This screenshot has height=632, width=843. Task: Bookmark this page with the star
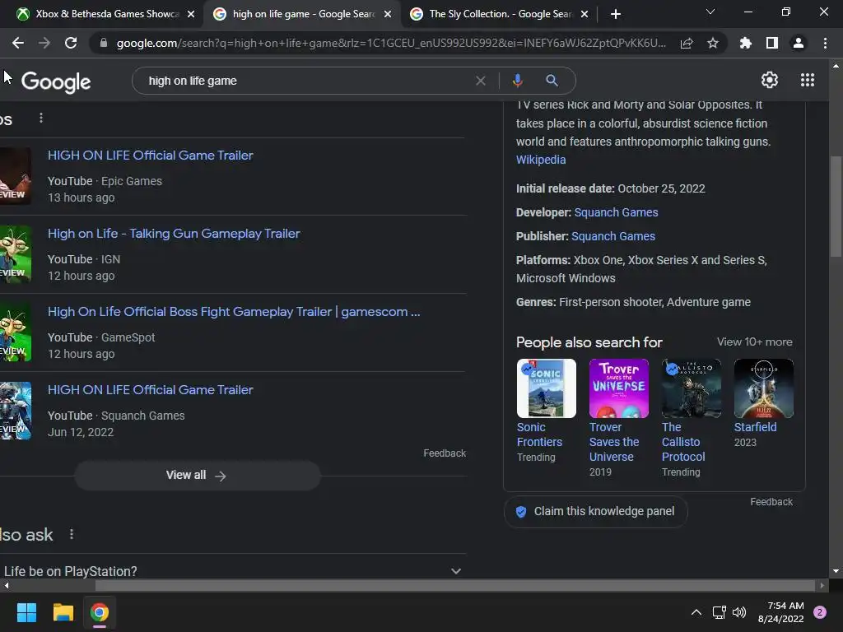(x=713, y=43)
